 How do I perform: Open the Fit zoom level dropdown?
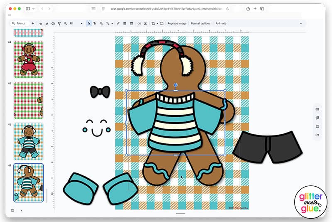[x=76, y=24]
